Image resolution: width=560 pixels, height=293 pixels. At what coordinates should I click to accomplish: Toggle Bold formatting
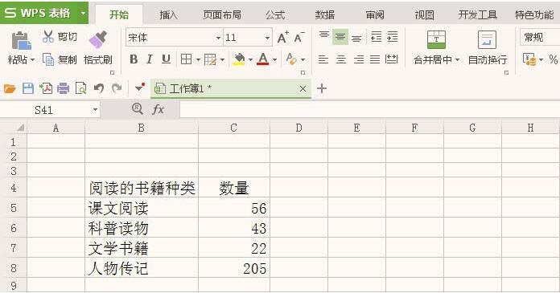134,59
